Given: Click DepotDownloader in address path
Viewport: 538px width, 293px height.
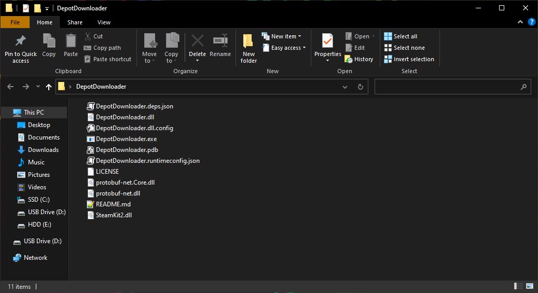Looking at the screenshot, I should pyautogui.click(x=101, y=87).
